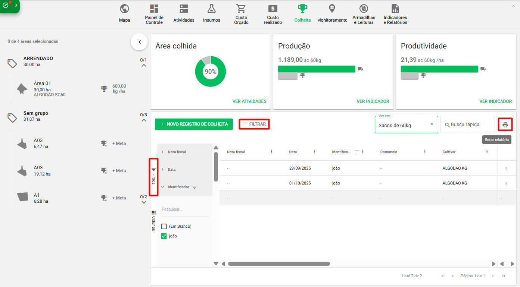Open the Mapa globe icon
This screenshot has width=520, height=287.
coord(124,9)
